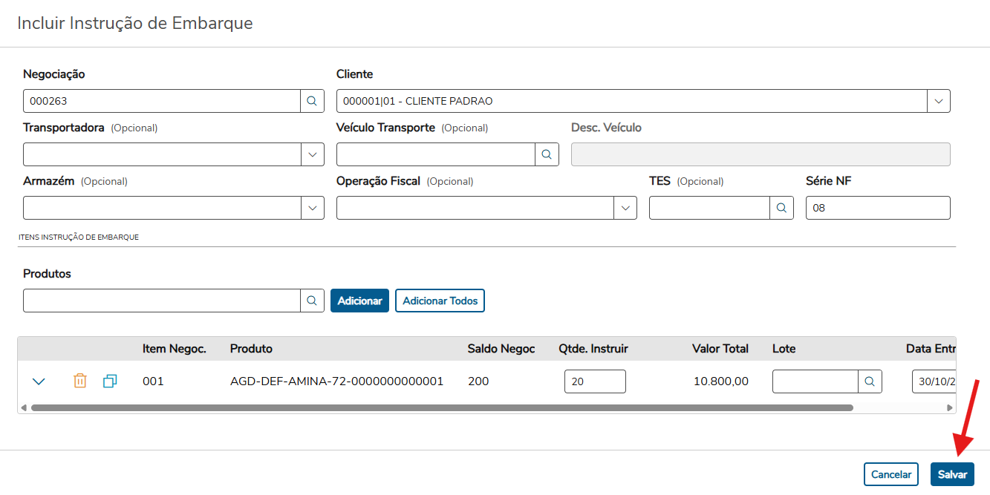990x495 pixels.
Task: Cancel the form with Cancelar button
Action: click(891, 474)
